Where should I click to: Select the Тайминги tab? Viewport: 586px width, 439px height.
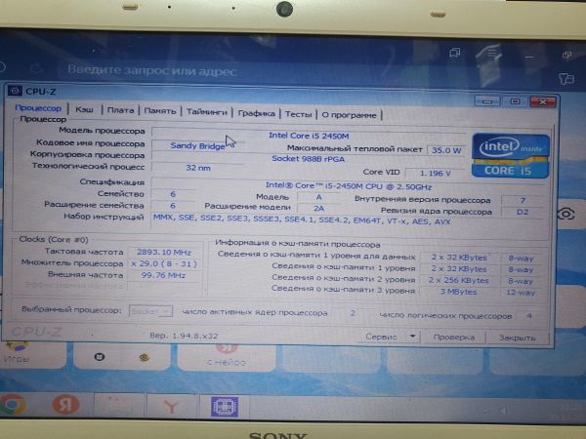pyautogui.click(x=207, y=112)
